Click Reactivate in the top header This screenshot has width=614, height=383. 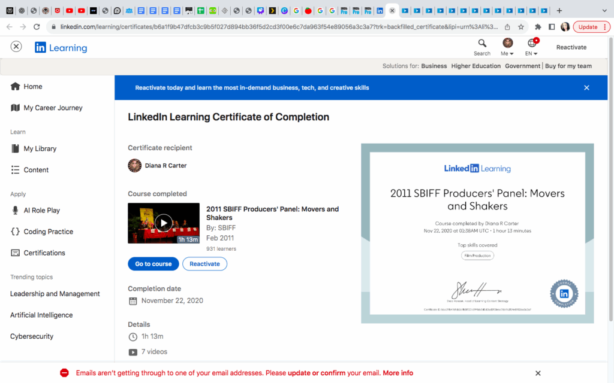(571, 47)
